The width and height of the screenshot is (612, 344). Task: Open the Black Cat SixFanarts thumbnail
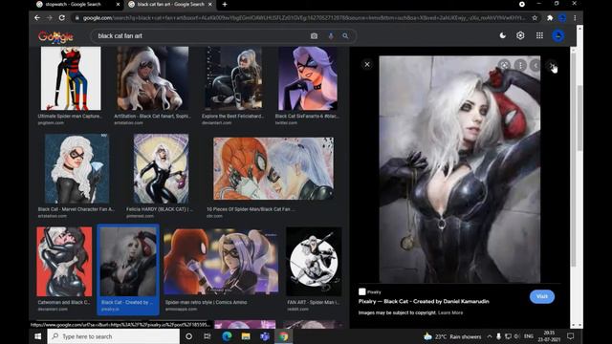(x=308, y=78)
